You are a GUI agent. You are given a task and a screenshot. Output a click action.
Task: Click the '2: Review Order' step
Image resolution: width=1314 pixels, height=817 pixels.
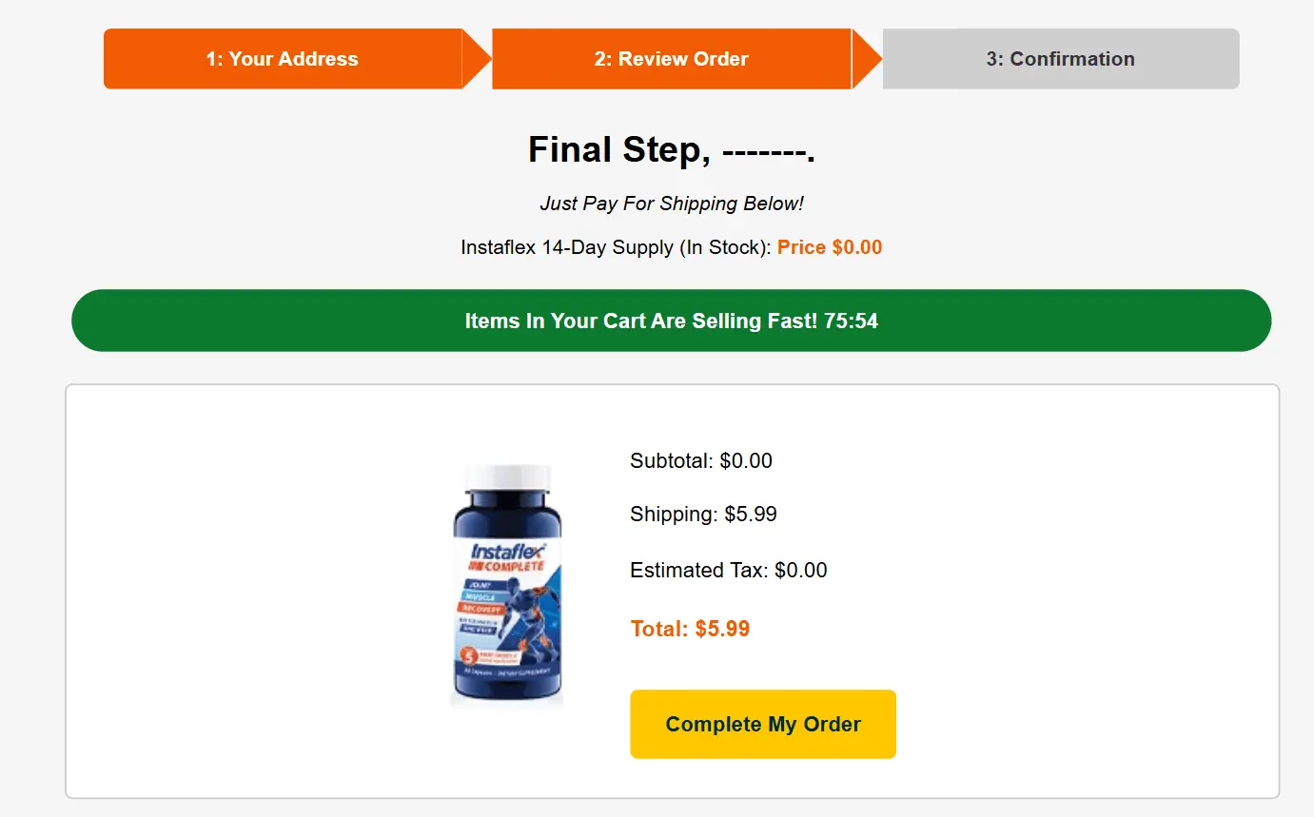(x=671, y=58)
